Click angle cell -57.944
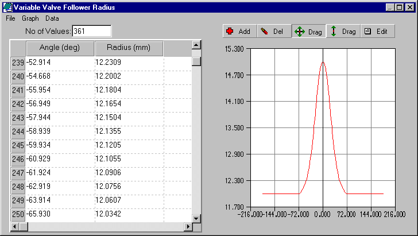Viewport: 418px width, 236px height. click(60, 118)
